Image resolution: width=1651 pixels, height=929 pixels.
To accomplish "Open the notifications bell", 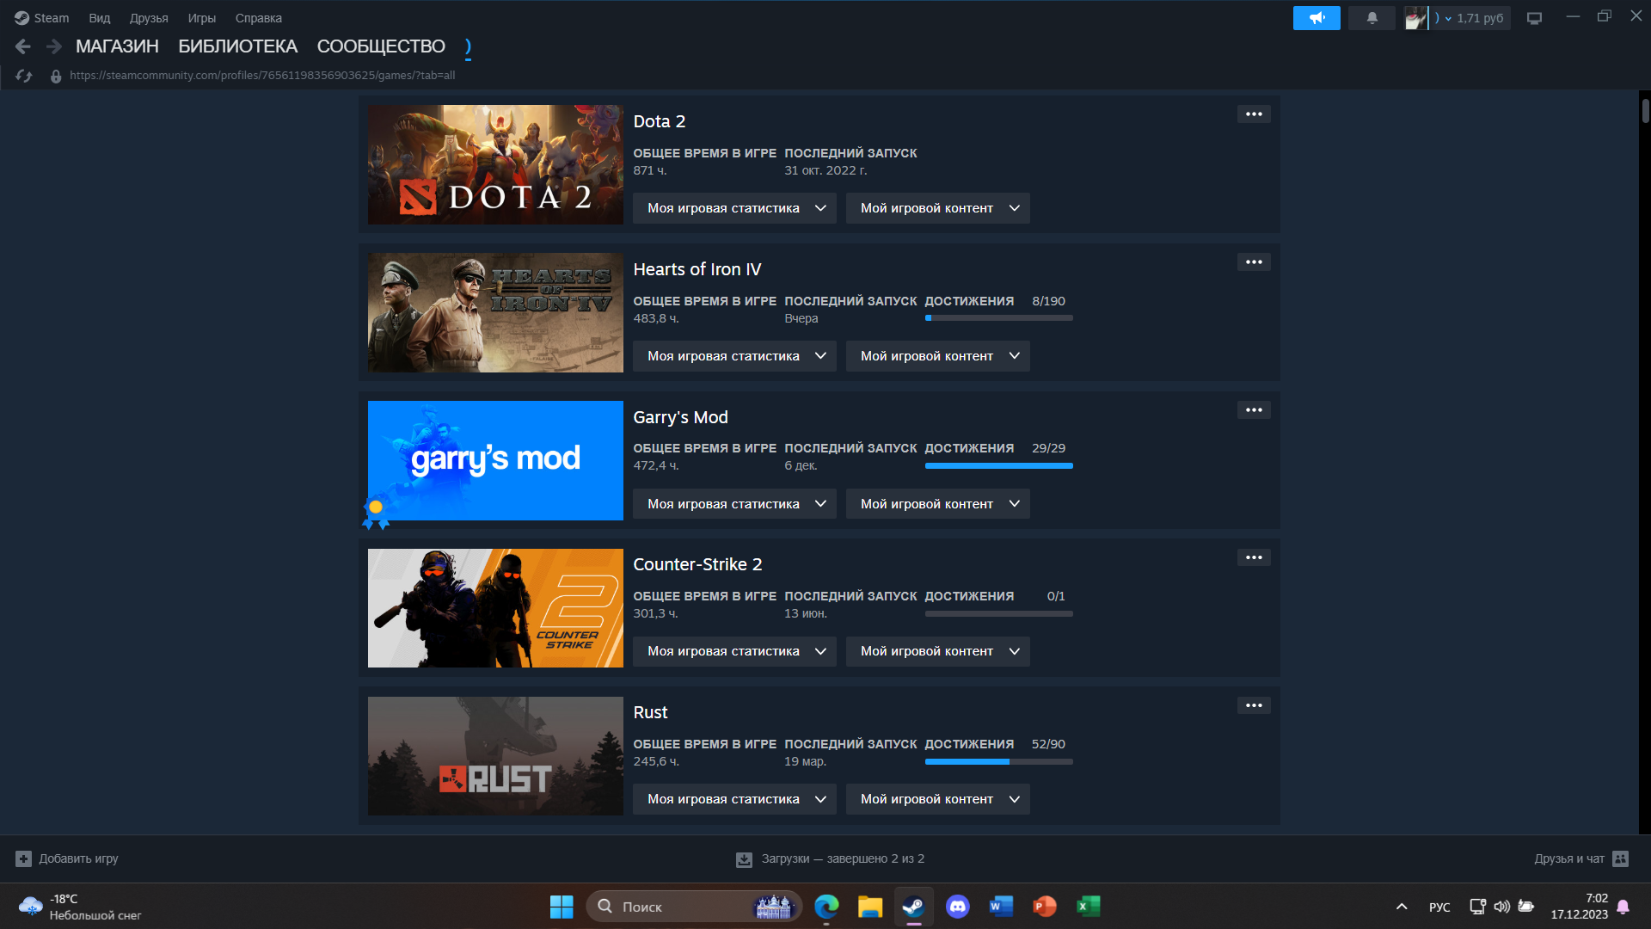I will click(x=1372, y=18).
